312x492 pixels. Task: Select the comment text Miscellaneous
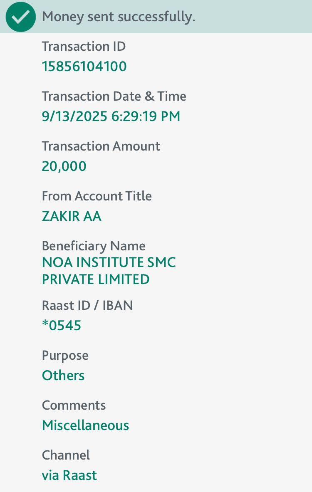(x=86, y=425)
